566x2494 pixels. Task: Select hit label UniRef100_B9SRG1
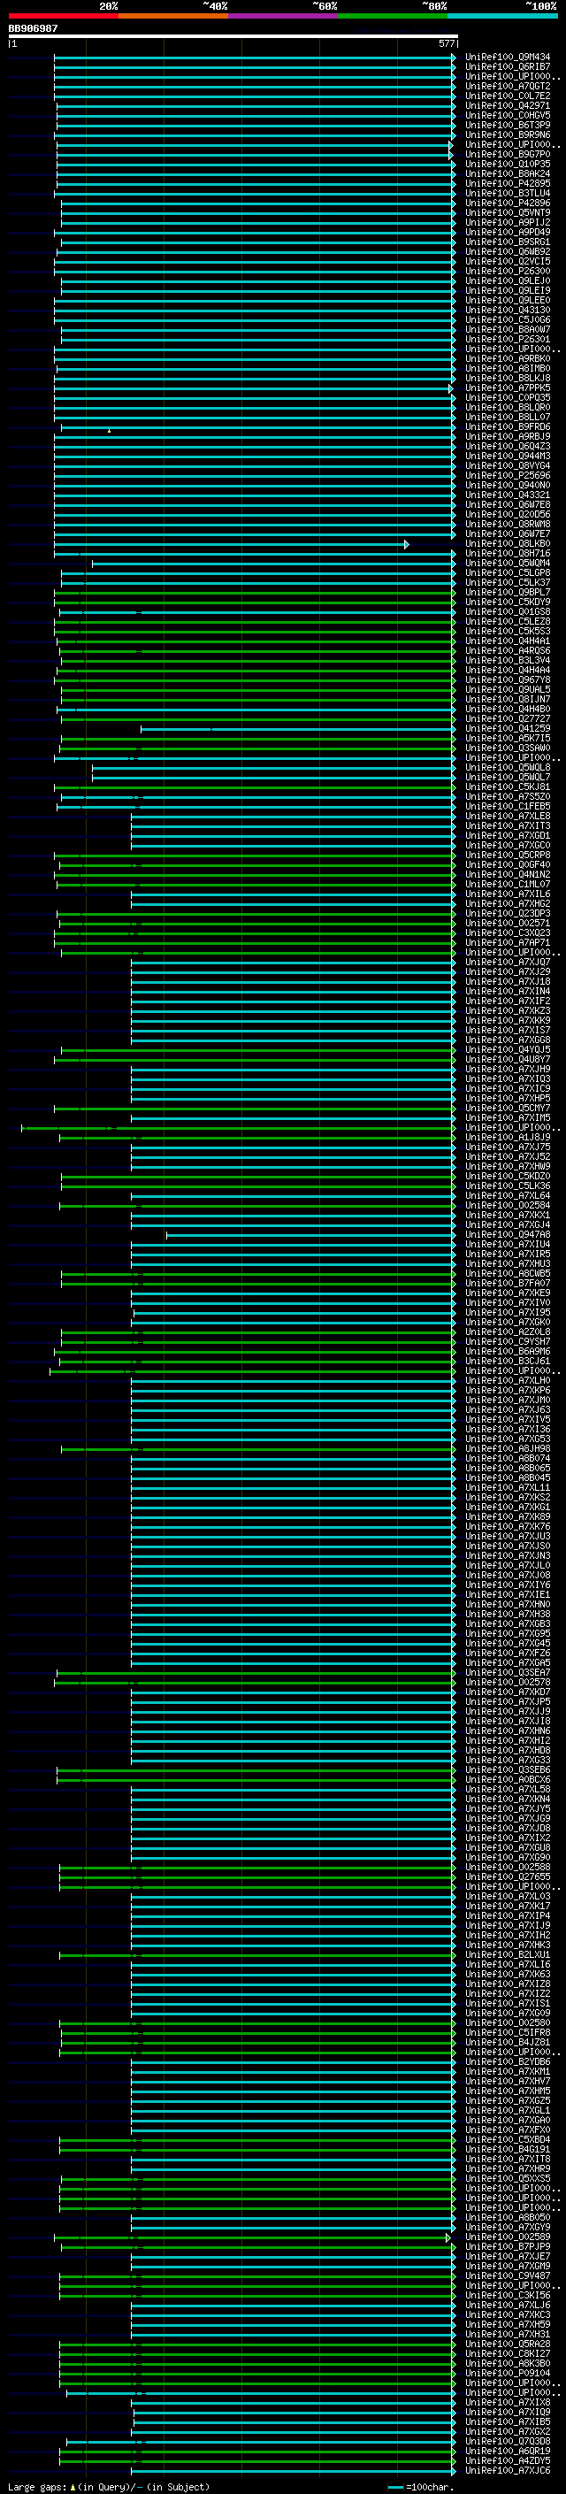(508, 242)
